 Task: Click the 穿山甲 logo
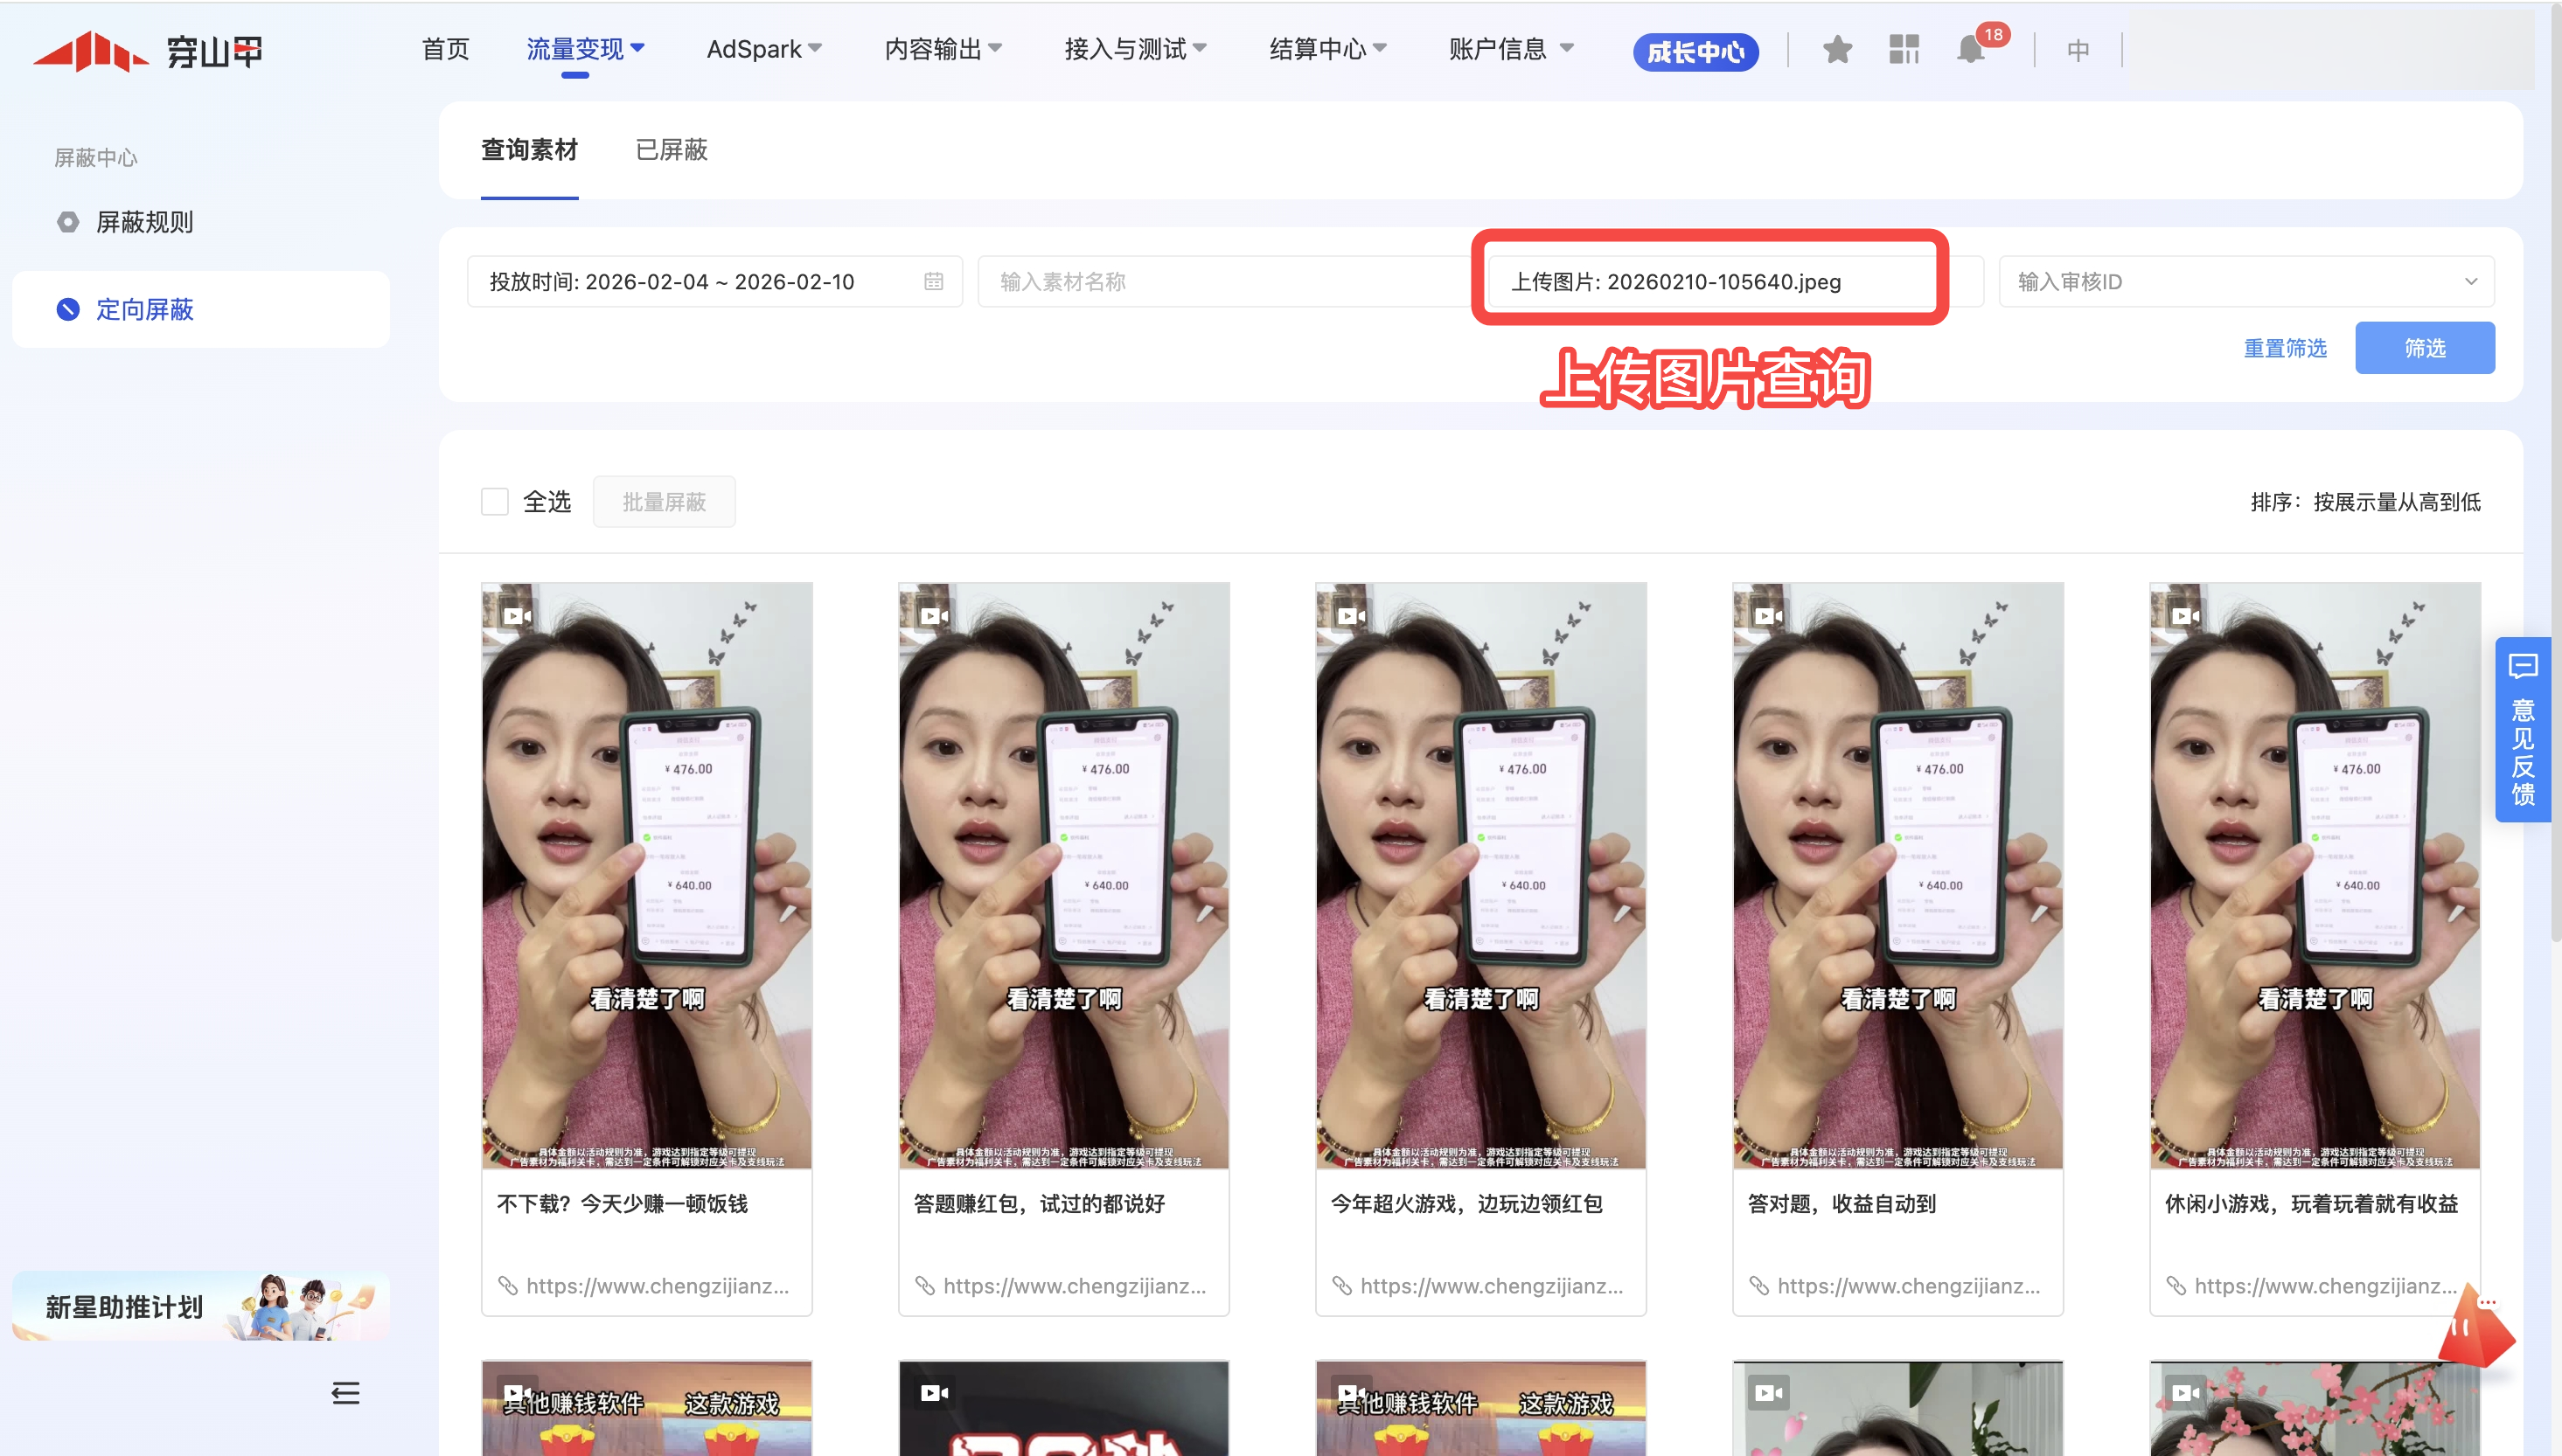point(148,51)
